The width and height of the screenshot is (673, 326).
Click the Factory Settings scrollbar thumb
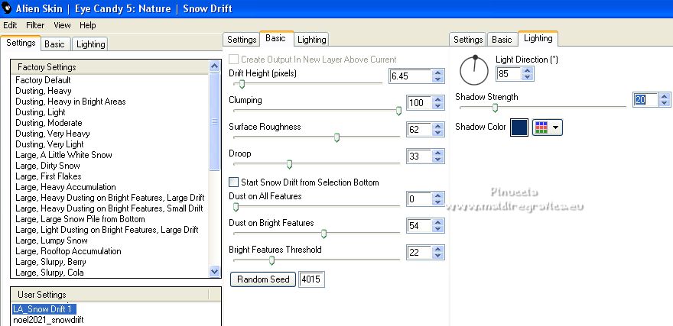tap(215, 121)
